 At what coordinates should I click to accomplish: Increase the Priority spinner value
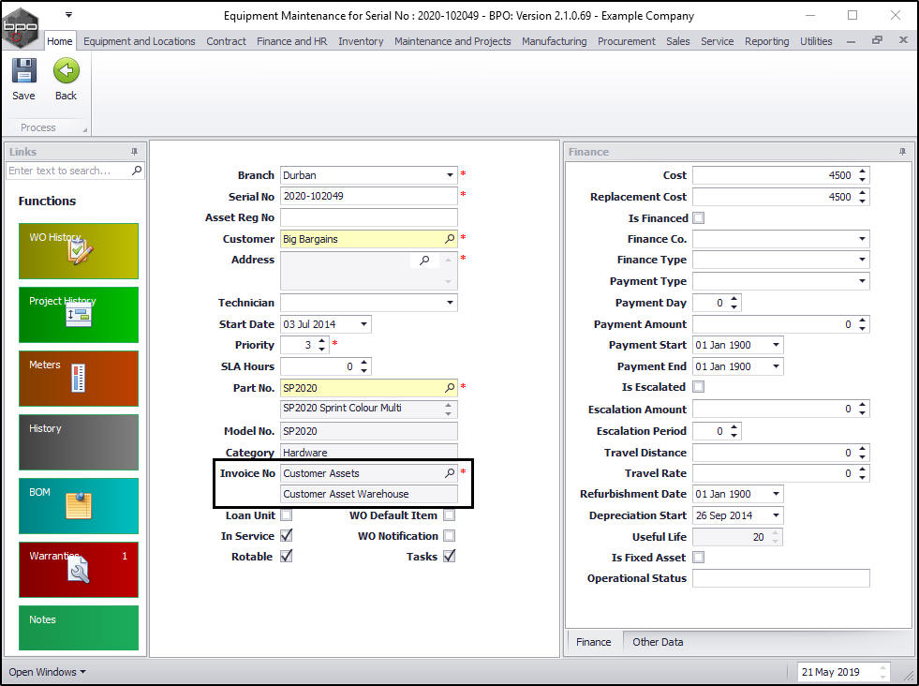[322, 341]
